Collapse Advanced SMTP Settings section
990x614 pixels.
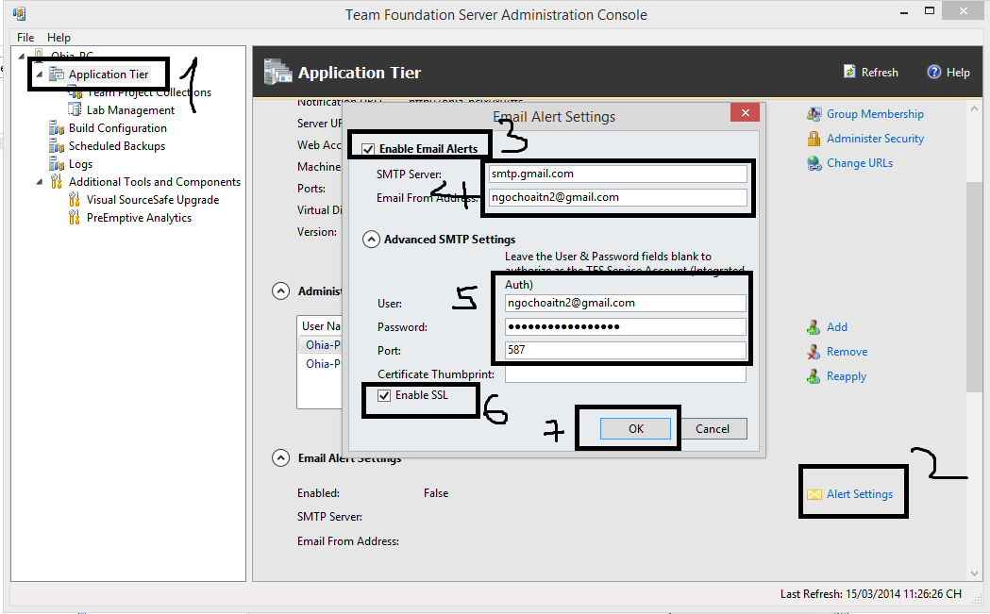(x=371, y=240)
